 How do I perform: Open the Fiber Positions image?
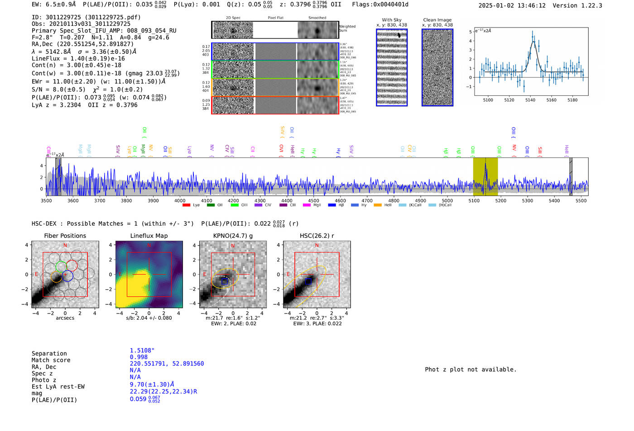point(65,275)
